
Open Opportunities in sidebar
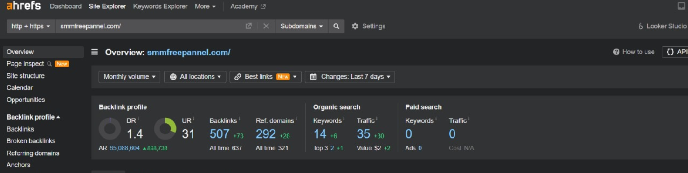pyautogui.click(x=26, y=100)
